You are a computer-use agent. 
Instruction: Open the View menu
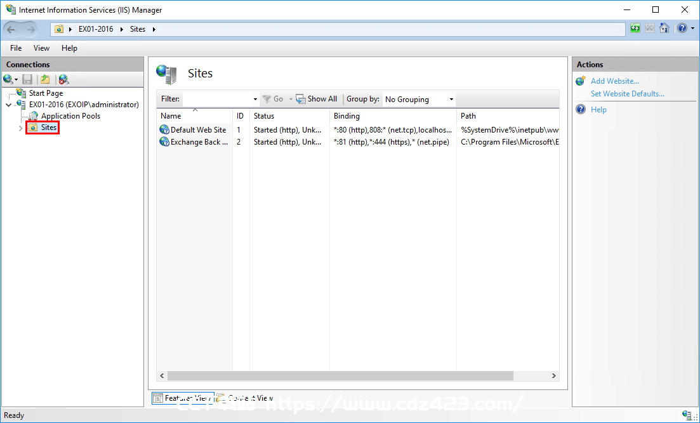41,48
